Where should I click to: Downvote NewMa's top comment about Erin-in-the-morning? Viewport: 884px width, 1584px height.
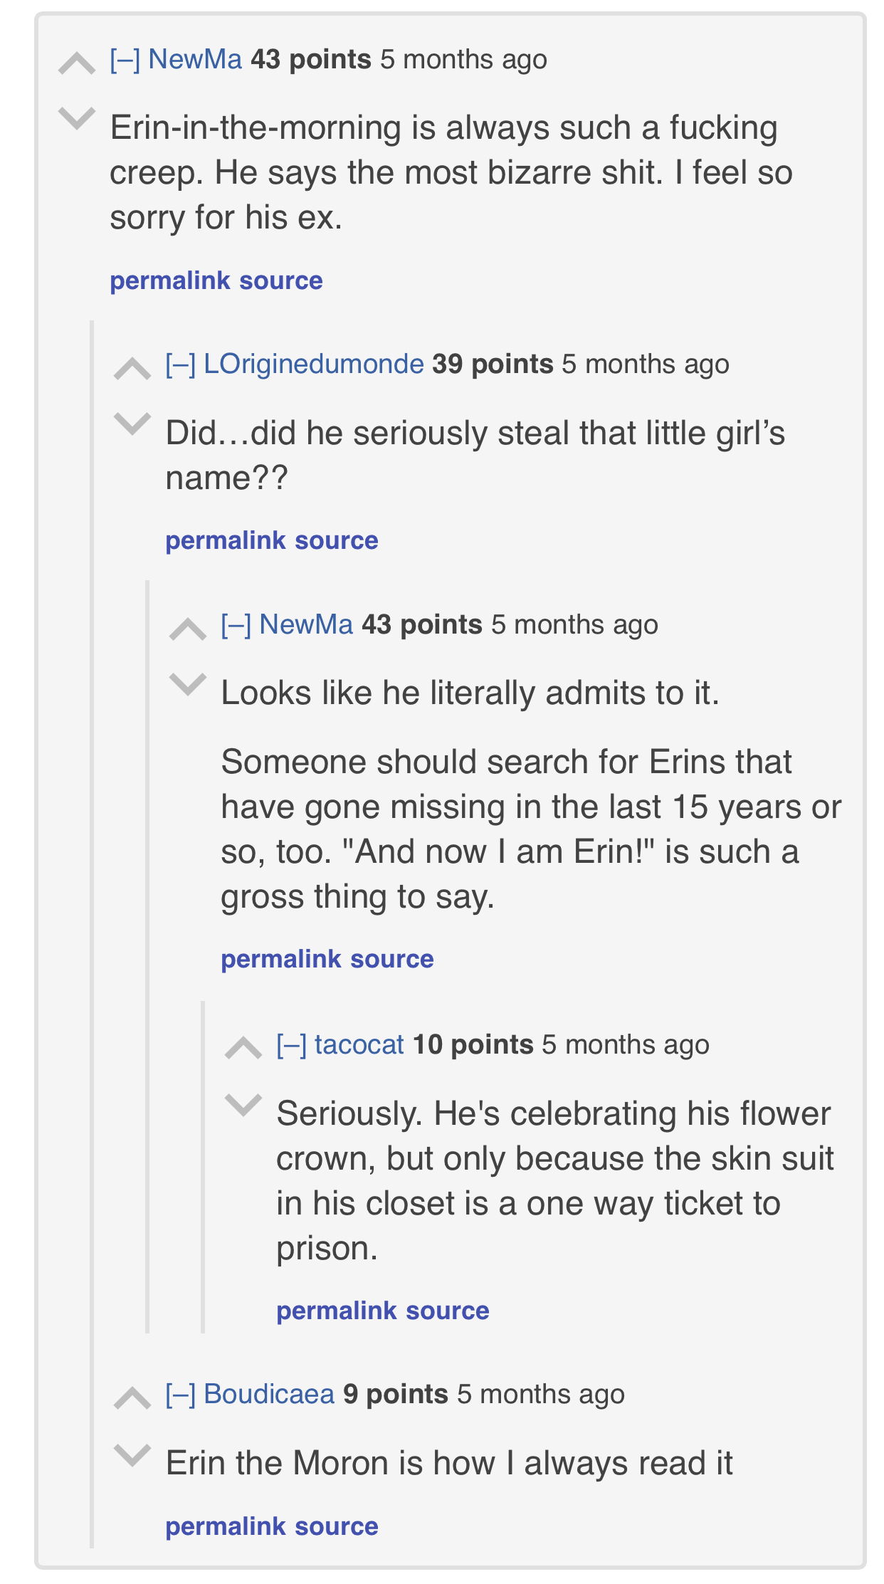click(x=77, y=117)
